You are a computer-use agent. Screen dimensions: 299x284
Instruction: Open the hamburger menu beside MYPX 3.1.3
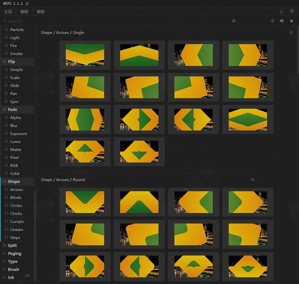coord(27,4)
